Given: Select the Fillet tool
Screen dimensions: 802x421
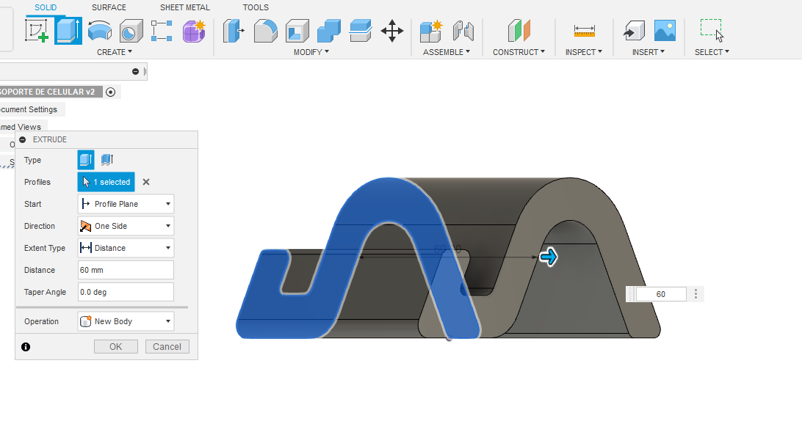Looking at the screenshot, I should coord(265,31).
